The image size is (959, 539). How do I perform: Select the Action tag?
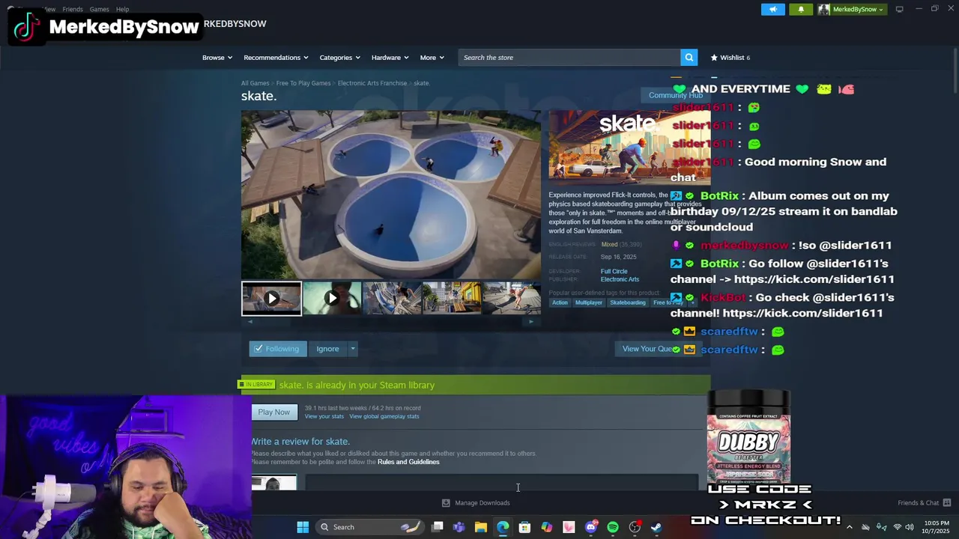(560, 302)
